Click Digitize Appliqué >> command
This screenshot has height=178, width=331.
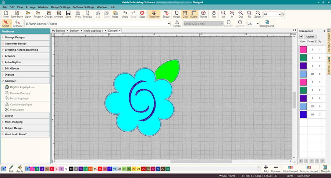pos(22,87)
